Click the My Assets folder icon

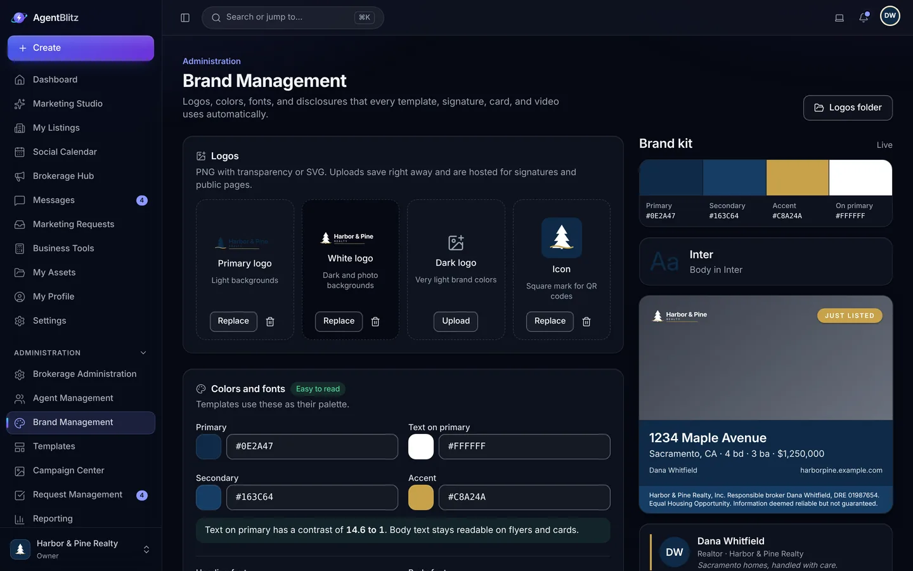pos(20,273)
